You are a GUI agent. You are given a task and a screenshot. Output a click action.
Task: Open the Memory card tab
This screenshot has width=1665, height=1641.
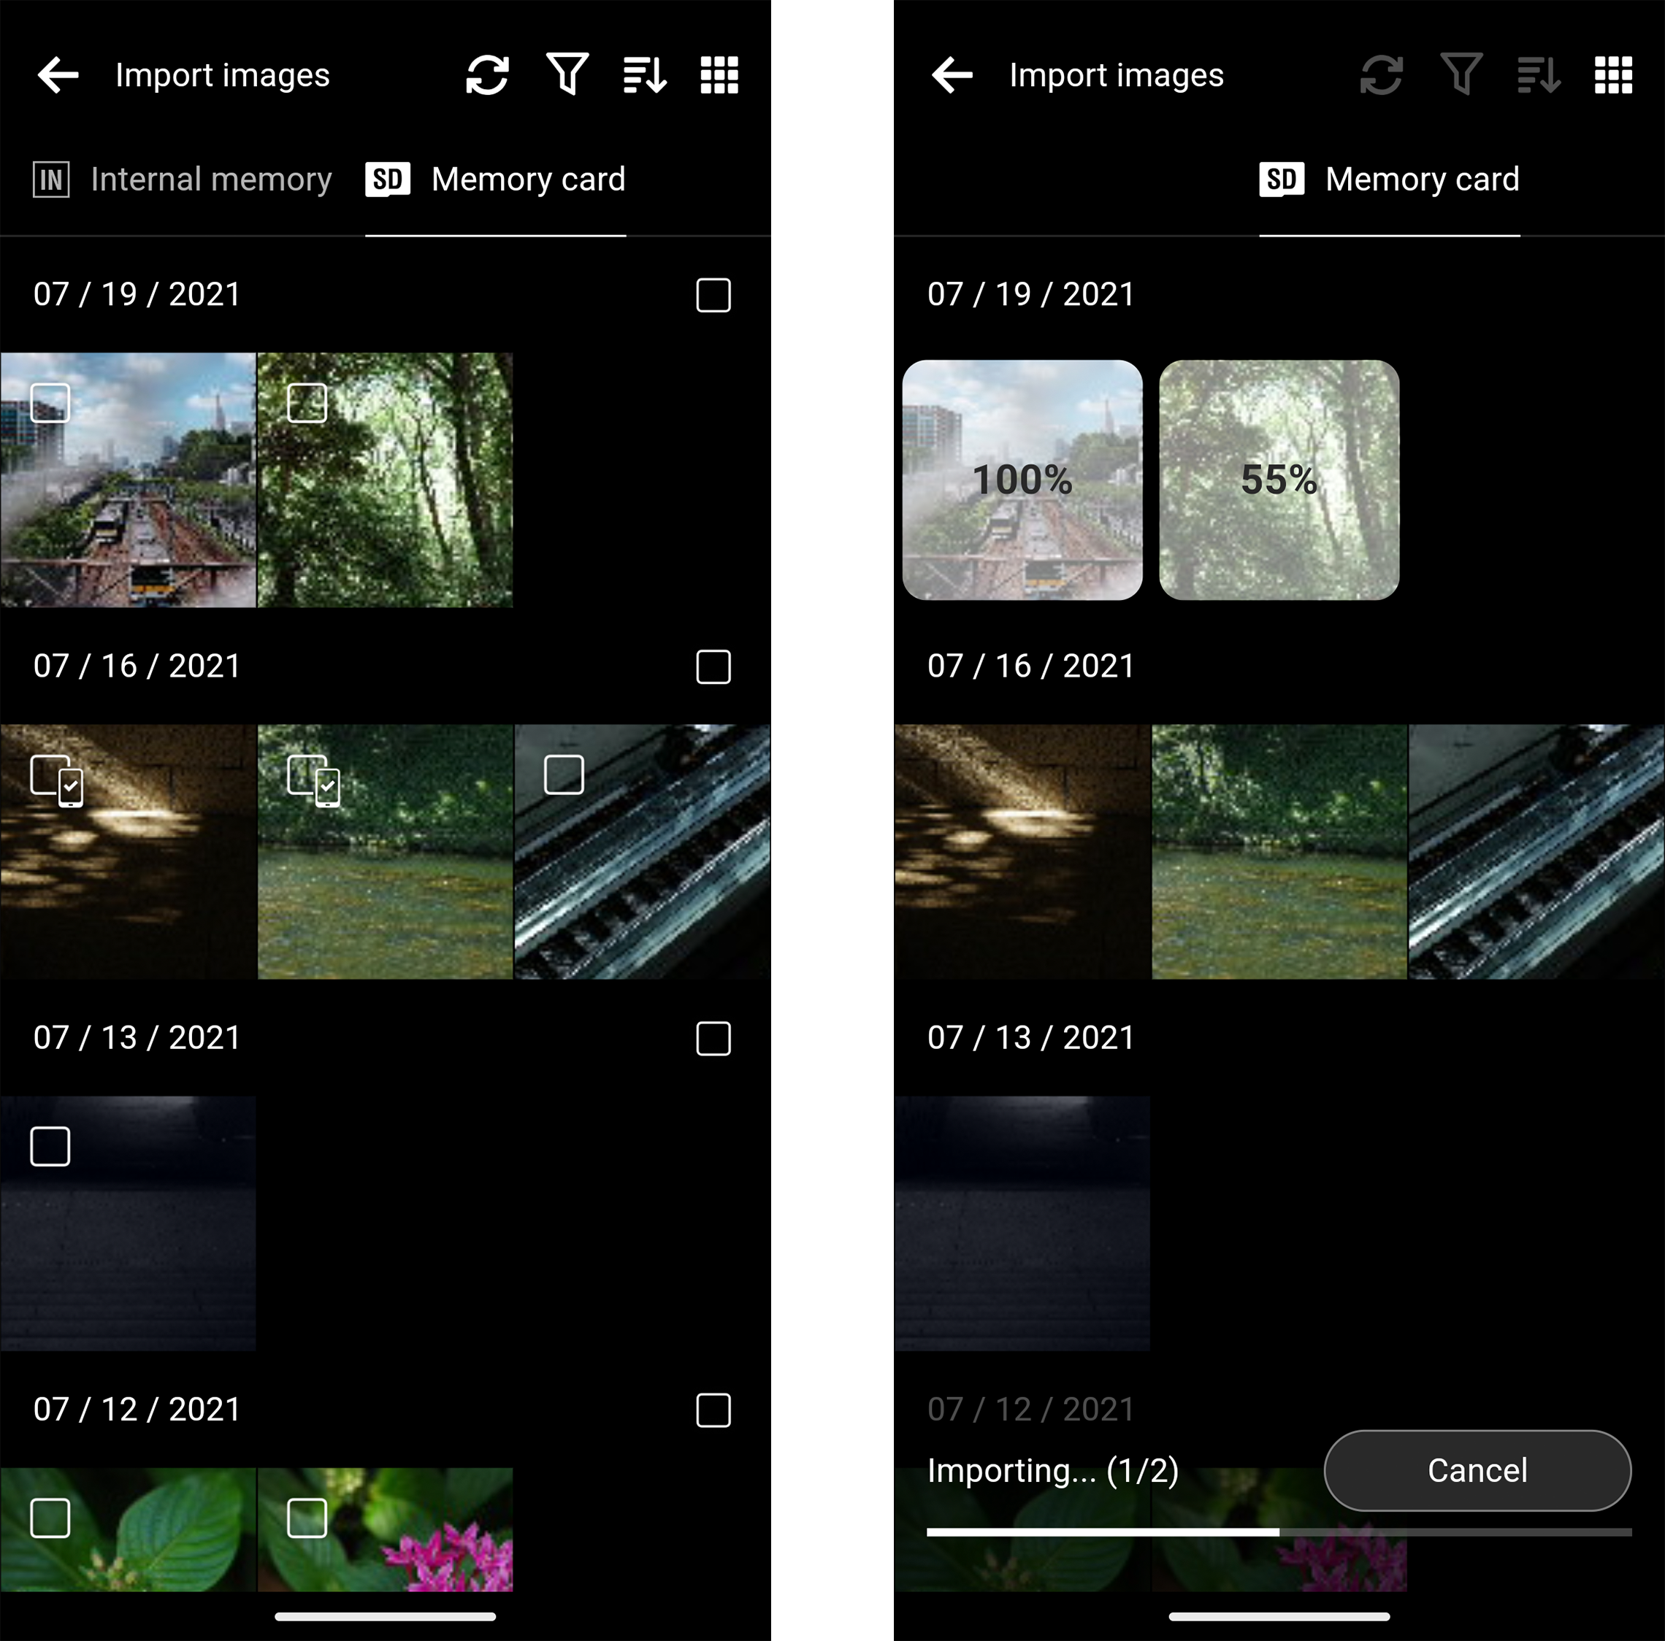tap(528, 179)
